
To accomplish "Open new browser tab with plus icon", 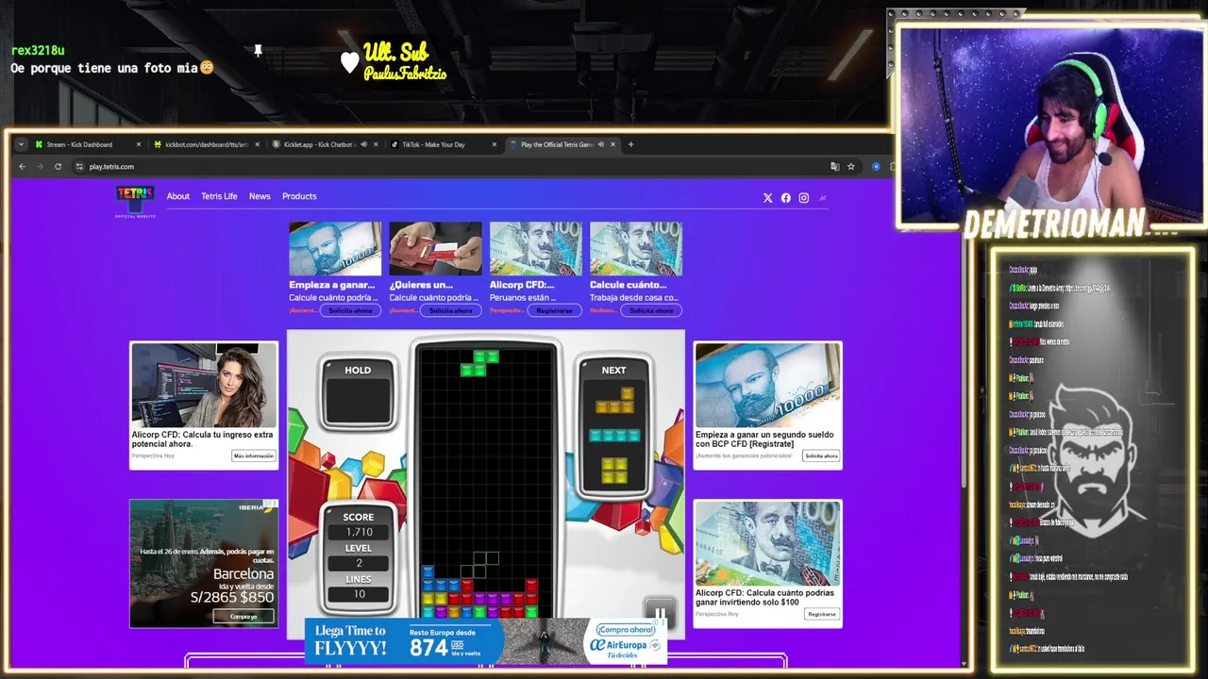I will (631, 144).
